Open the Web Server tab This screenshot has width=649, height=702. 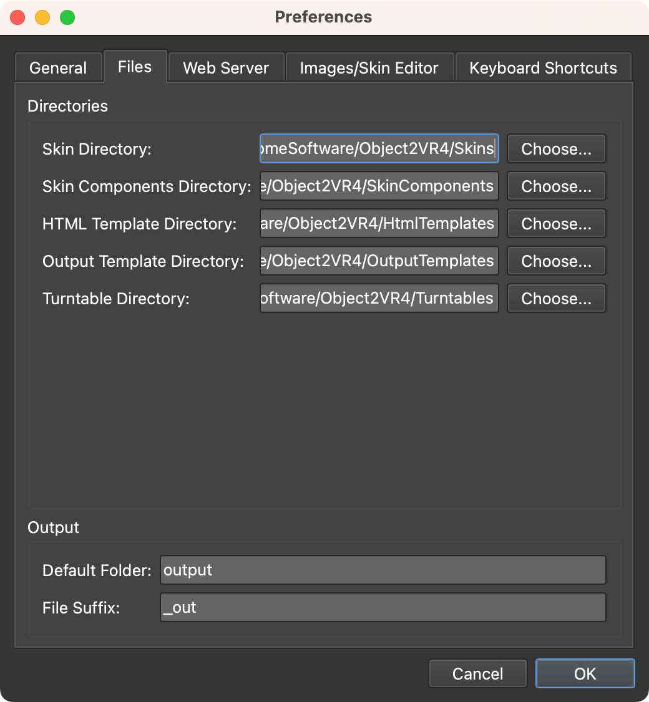pos(226,67)
